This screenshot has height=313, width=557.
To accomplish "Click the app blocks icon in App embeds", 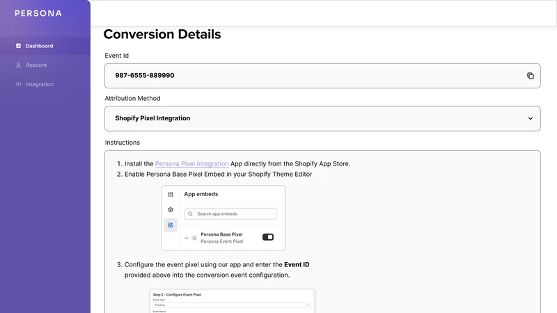I will pos(171,225).
